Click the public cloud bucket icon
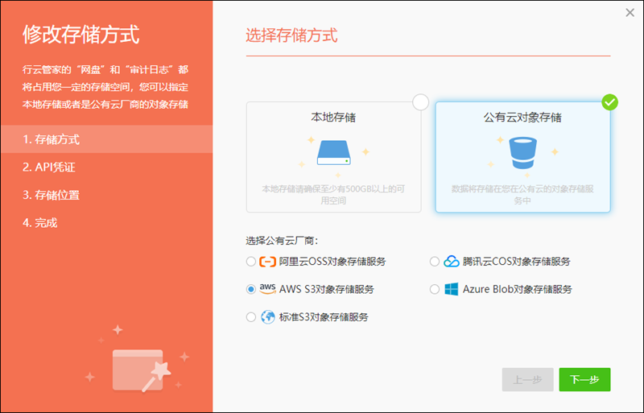 pyautogui.click(x=522, y=152)
